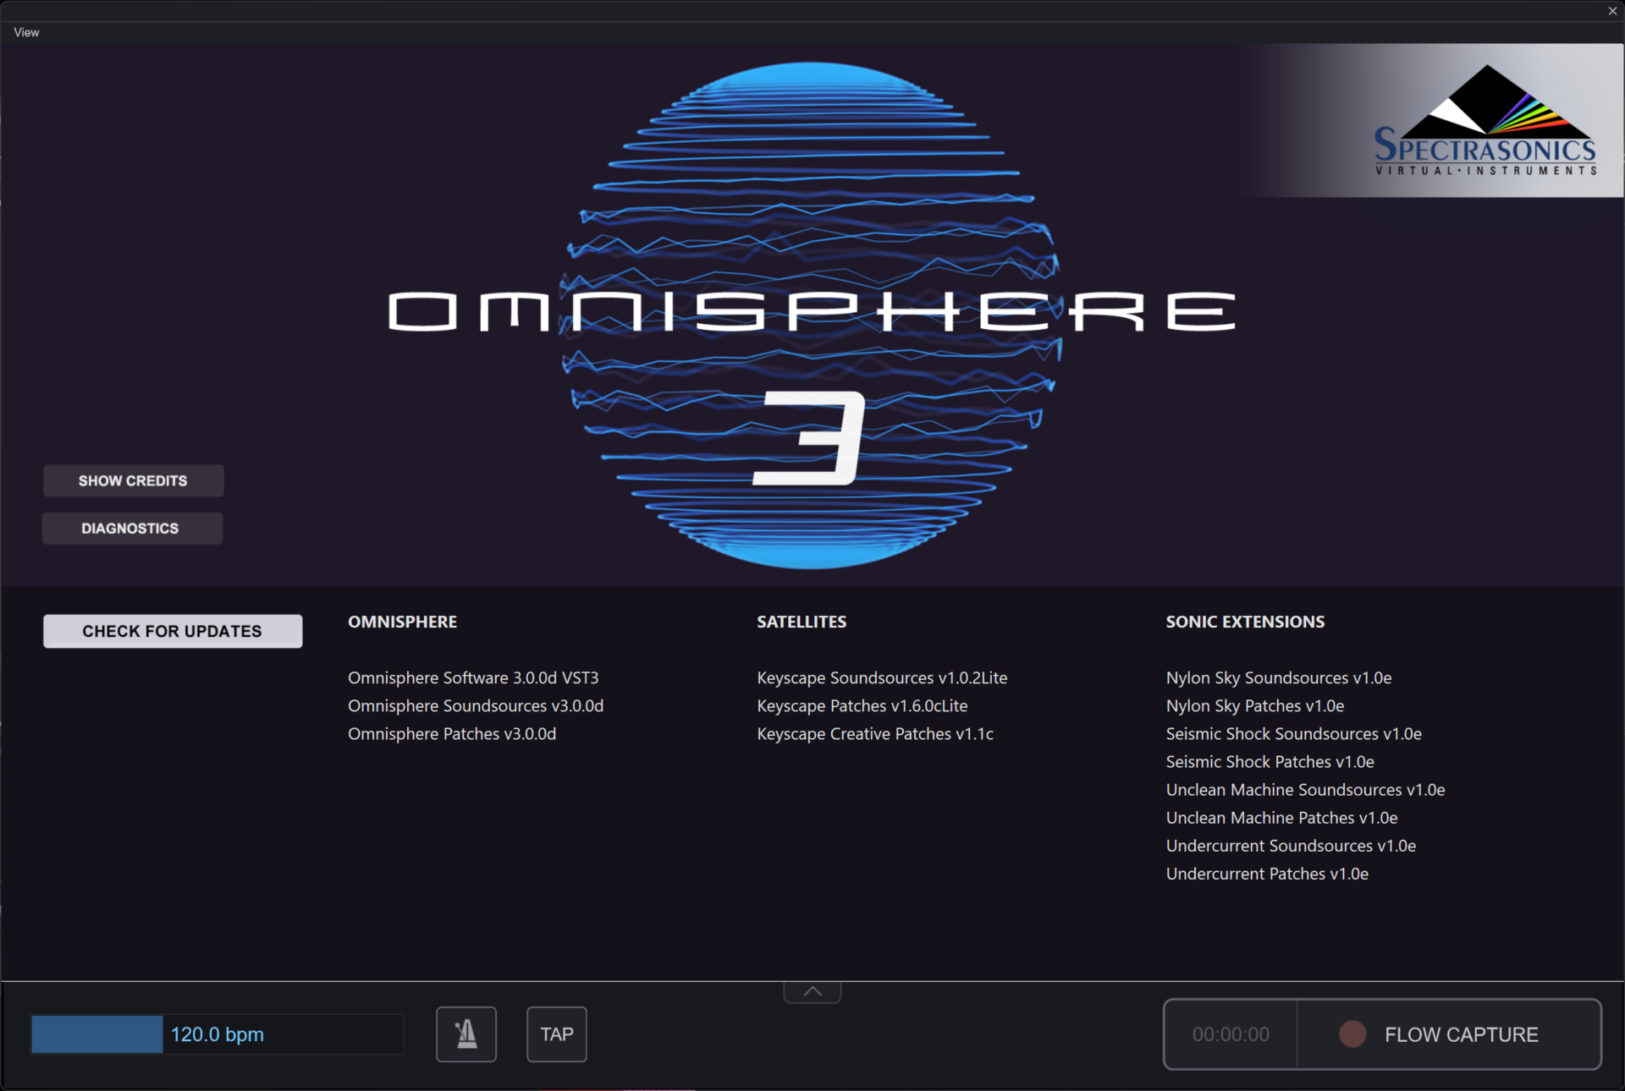Toggle the metronome icon

pyautogui.click(x=465, y=1033)
